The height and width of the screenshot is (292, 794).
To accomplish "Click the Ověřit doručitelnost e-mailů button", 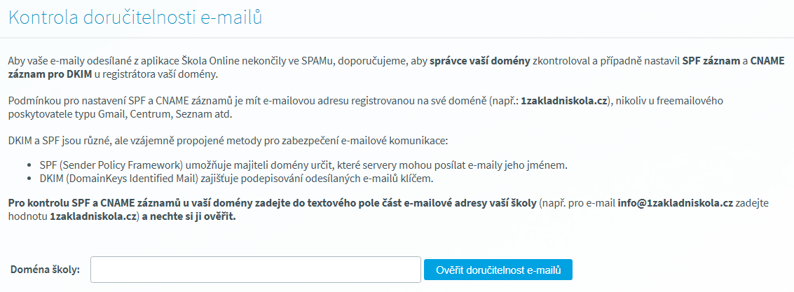I will click(x=498, y=270).
